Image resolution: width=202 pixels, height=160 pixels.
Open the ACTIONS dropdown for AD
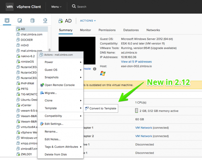[88, 20]
